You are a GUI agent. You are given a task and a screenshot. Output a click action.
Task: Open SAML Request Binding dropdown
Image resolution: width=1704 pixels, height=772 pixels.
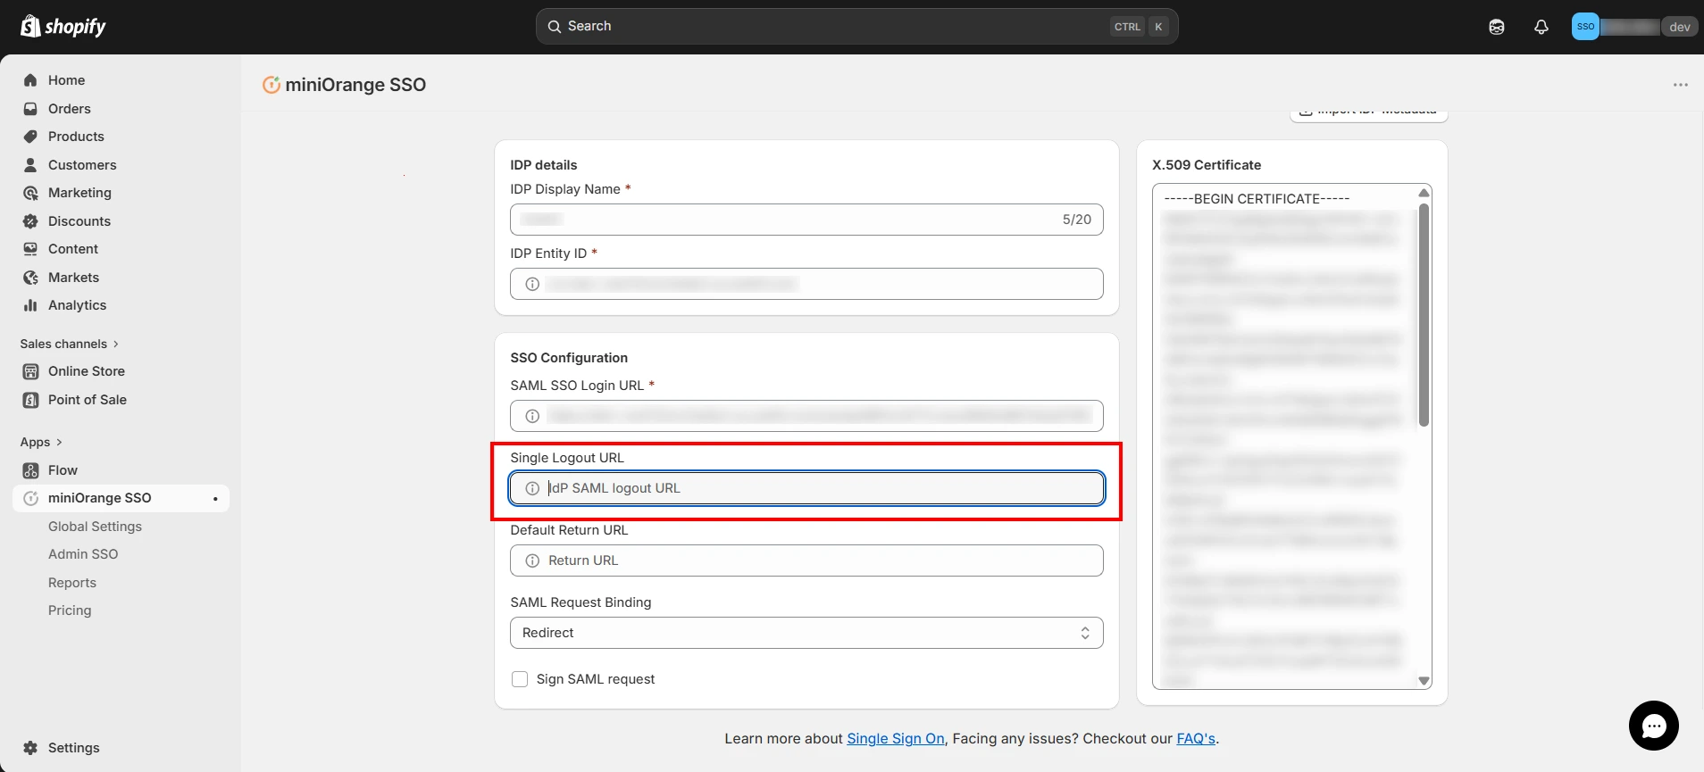pos(806,633)
